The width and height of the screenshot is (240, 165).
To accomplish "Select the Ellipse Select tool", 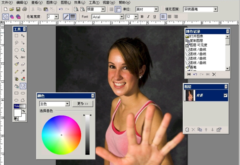I will click(x=16, y=50).
